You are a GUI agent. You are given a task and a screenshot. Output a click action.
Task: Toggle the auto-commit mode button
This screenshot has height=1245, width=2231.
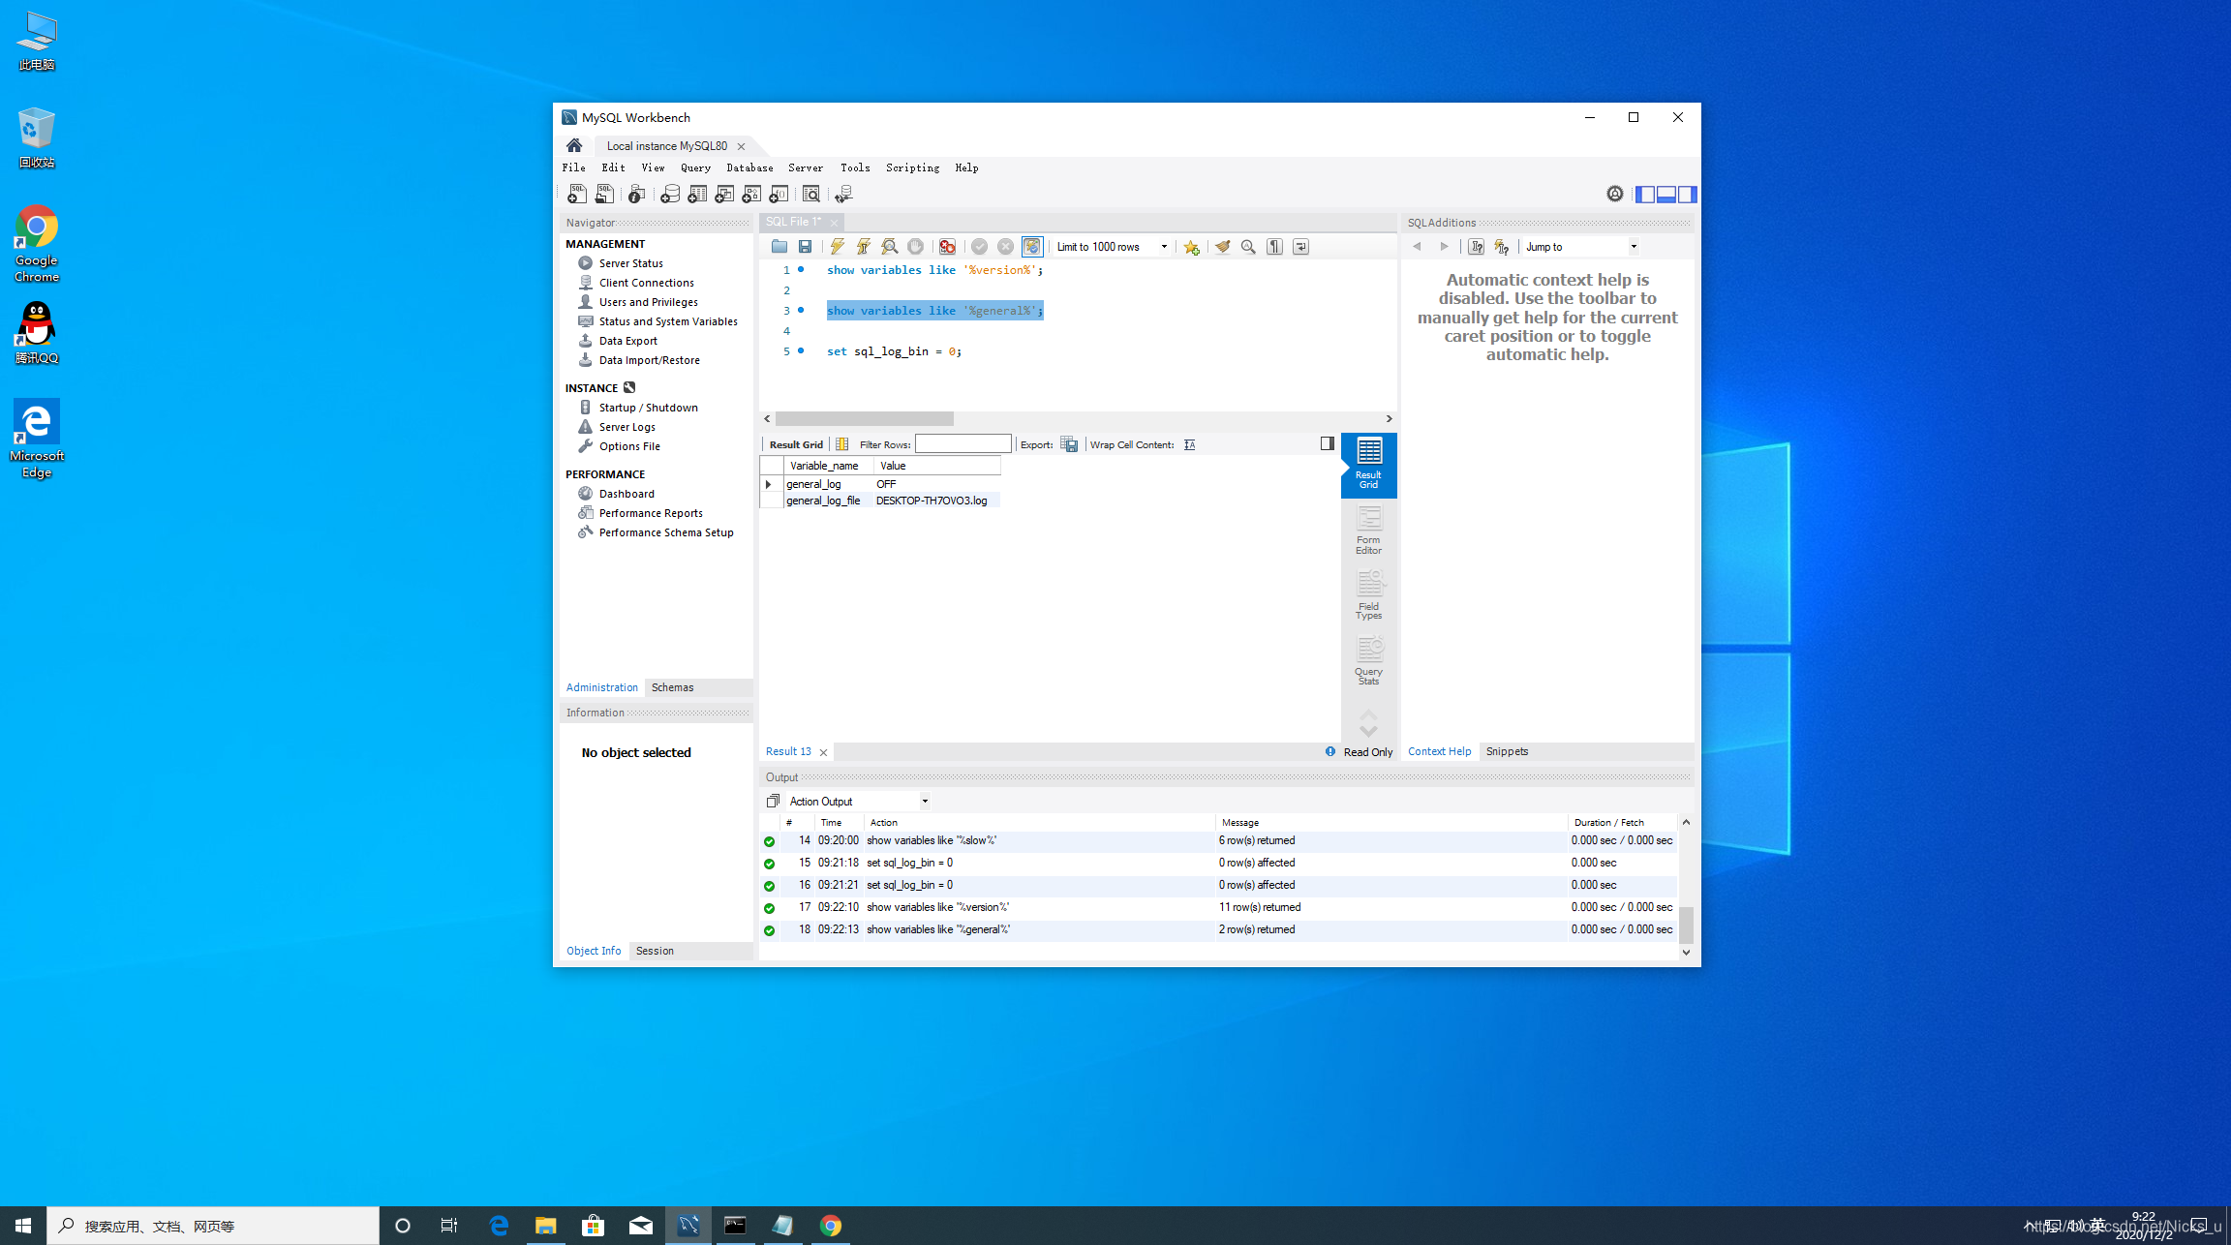click(1032, 247)
